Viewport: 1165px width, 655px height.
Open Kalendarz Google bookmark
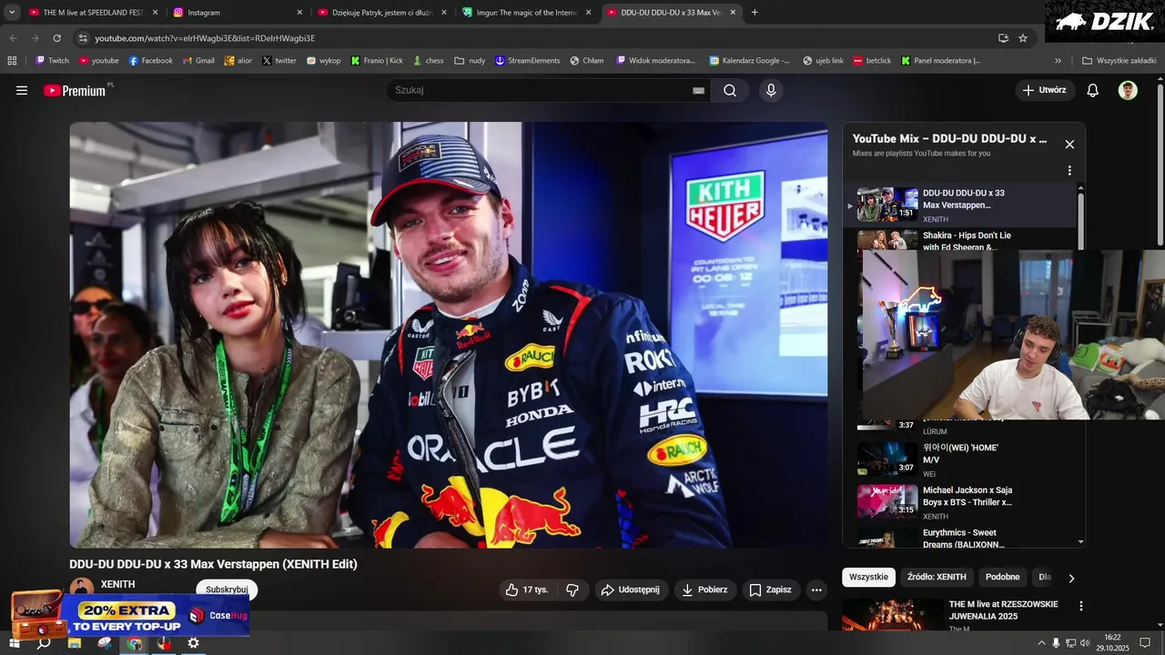click(750, 61)
